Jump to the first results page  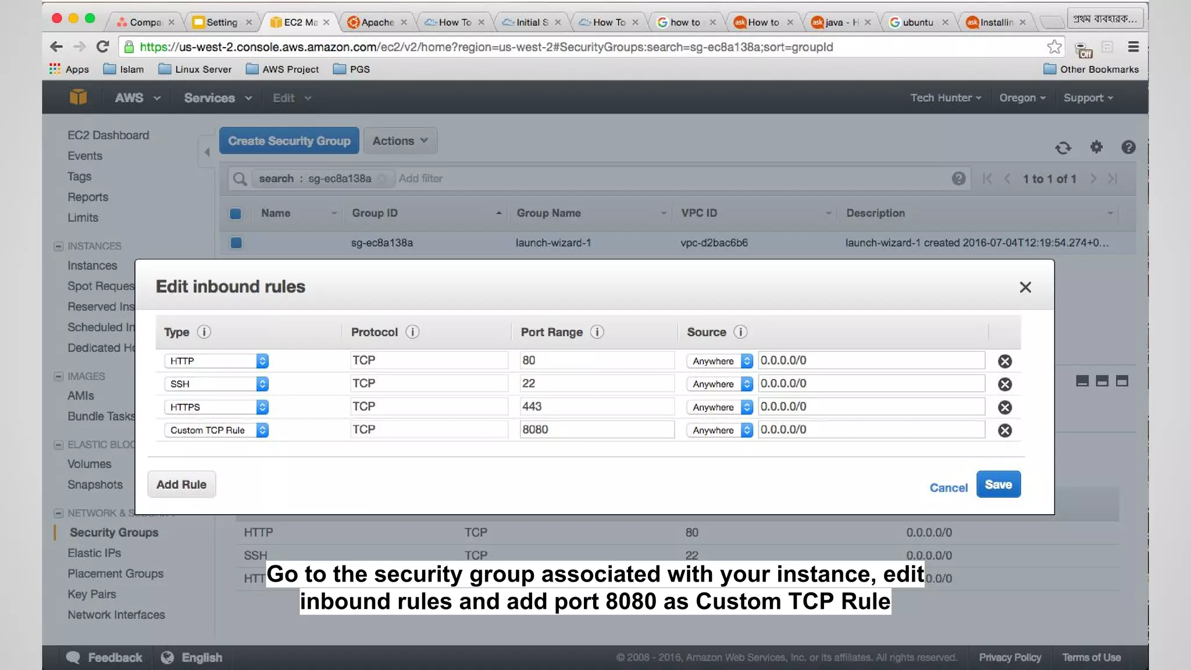987,179
